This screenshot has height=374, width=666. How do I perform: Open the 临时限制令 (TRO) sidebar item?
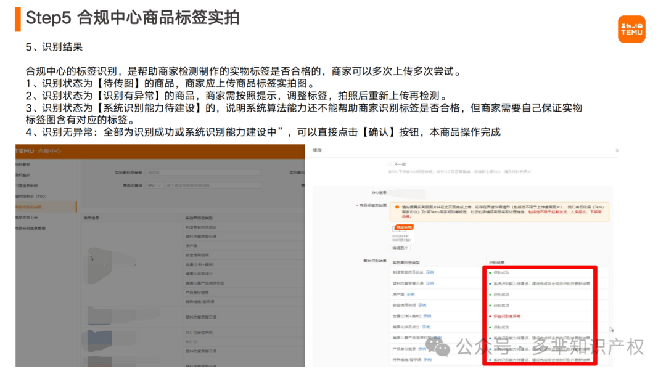(31, 196)
